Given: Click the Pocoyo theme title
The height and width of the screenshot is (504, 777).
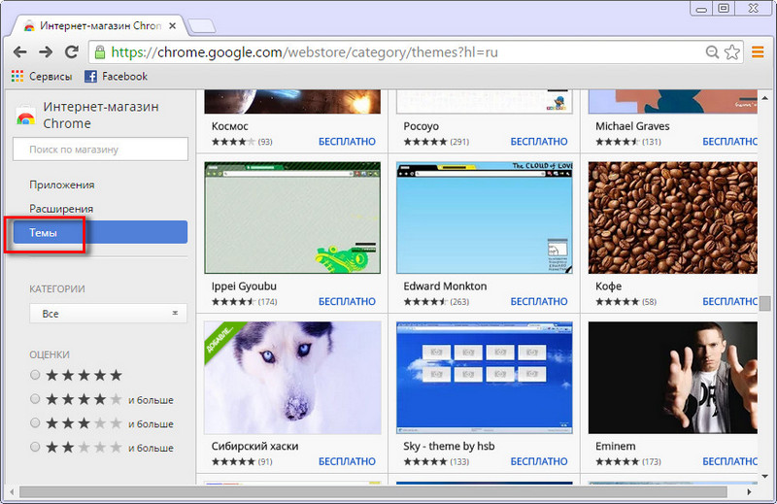Looking at the screenshot, I should coord(421,126).
